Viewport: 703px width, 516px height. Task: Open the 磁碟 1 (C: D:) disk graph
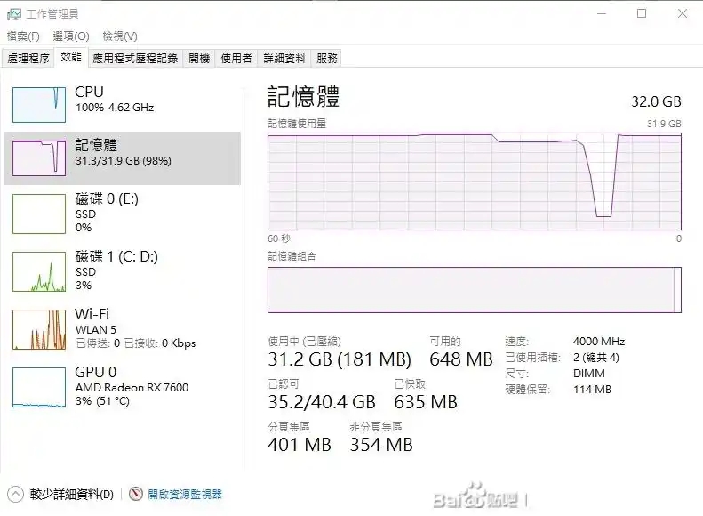39,271
